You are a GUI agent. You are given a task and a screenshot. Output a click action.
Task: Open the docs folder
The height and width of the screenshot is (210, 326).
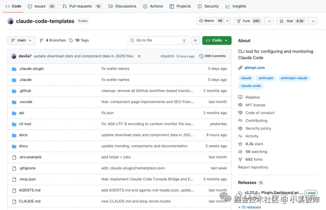pyautogui.click(x=23, y=135)
